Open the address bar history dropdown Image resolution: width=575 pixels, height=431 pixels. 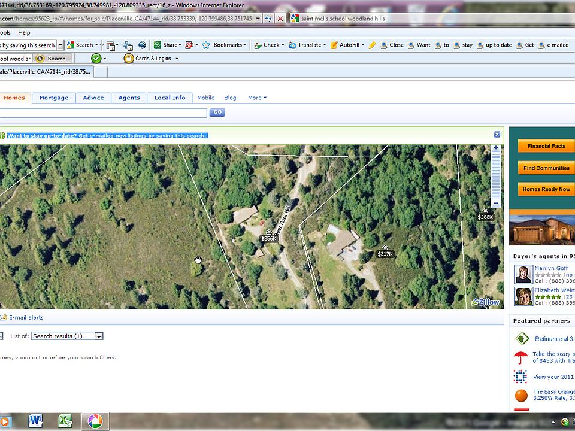coord(258,19)
